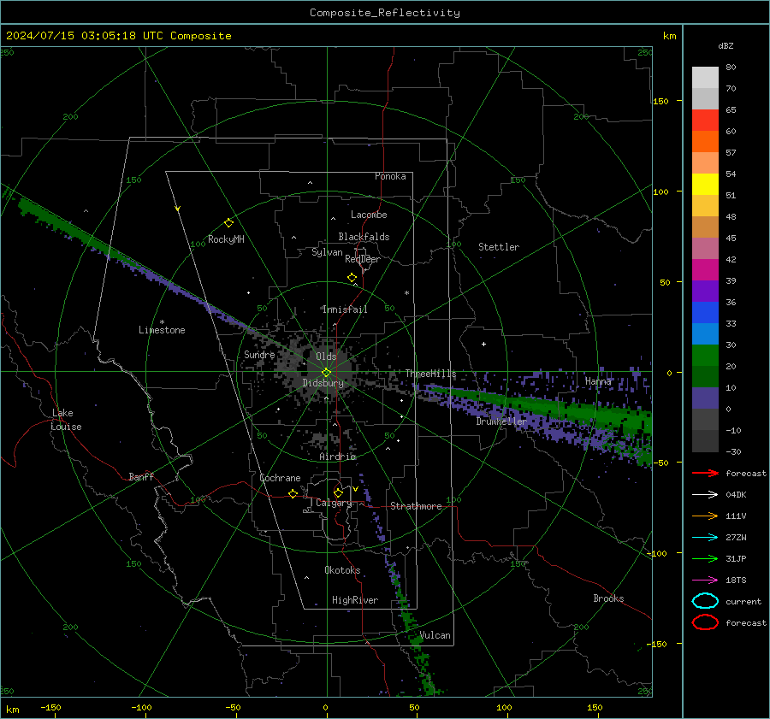Click the HighRiver label
Viewport: 770px width, 719px height.
[355, 600]
